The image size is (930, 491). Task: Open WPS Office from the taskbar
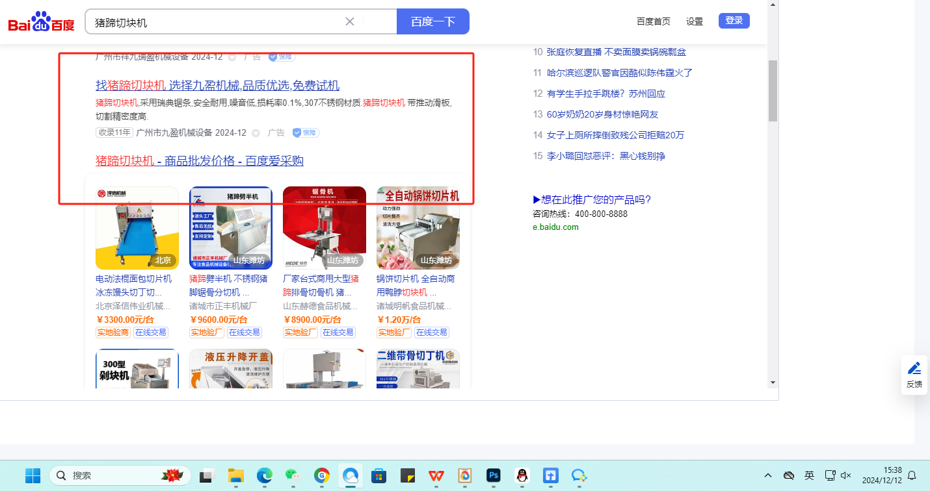click(x=436, y=475)
